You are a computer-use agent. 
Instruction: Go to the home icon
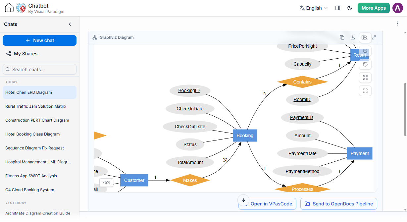(x=9, y=8)
